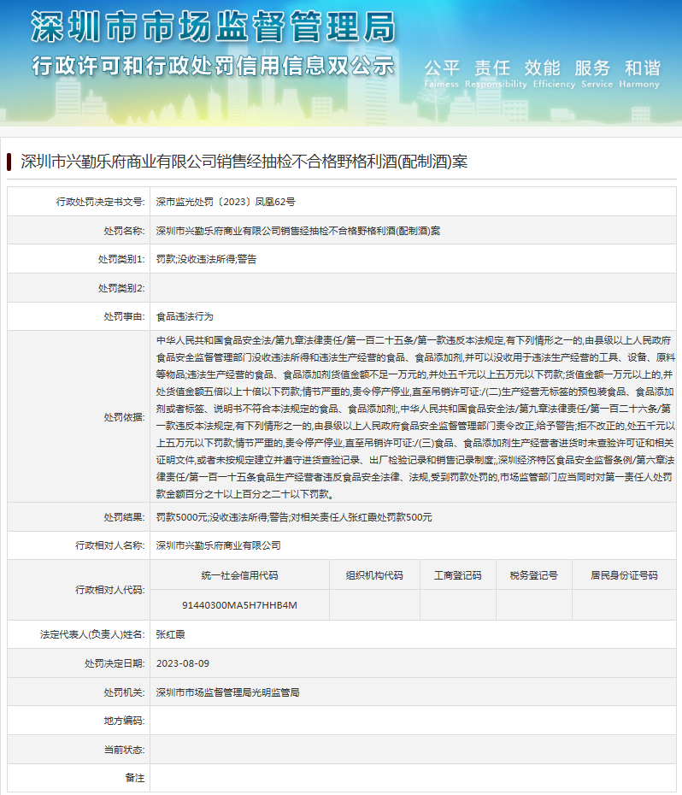Click the banner title 深圳市市场监督管理局
The width and height of the screenshot is (682, 795).
tap(214, 26)
